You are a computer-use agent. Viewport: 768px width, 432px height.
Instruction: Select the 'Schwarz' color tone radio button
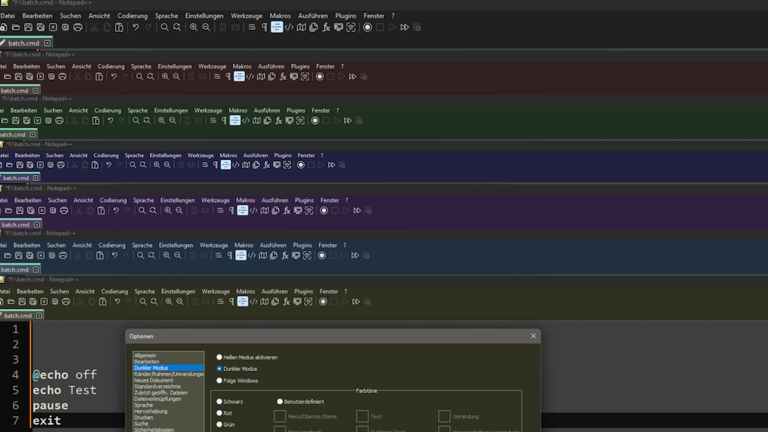(x=220, y=402)
